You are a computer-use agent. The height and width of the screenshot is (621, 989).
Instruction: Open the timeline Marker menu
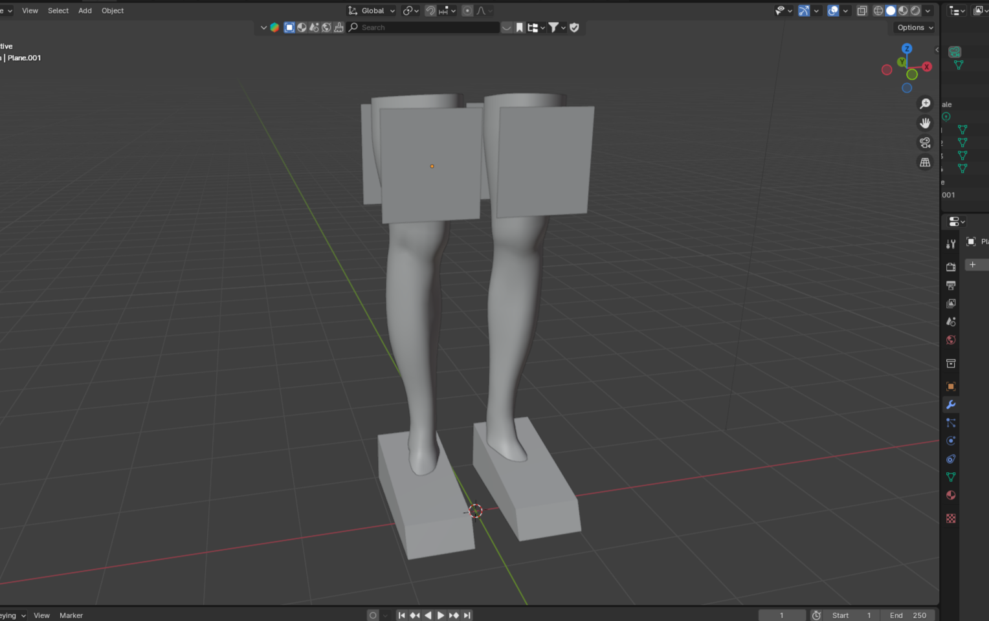coord(71,615)
